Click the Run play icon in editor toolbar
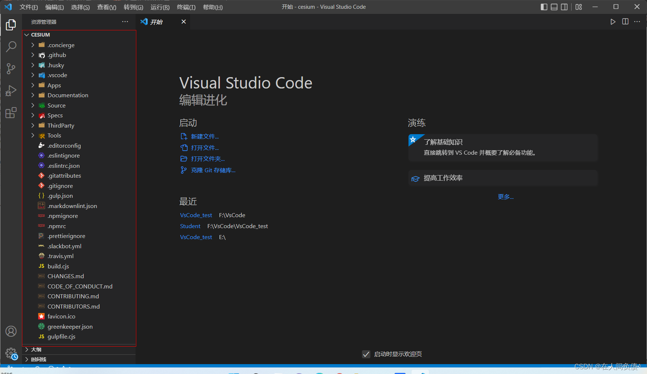This screenshot has width=647, height=374. click(x=613, y=22)
